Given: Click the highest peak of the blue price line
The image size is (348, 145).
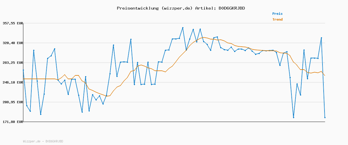Looking at the screenshot, I should (x=183, y=28).
